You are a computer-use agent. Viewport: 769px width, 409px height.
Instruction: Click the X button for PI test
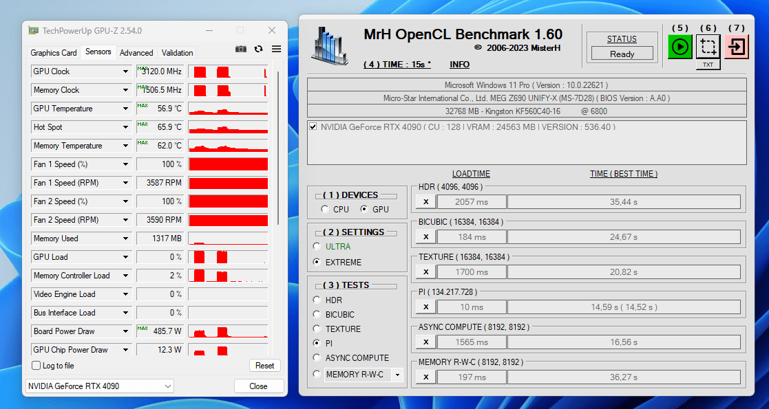pos(425,307)
